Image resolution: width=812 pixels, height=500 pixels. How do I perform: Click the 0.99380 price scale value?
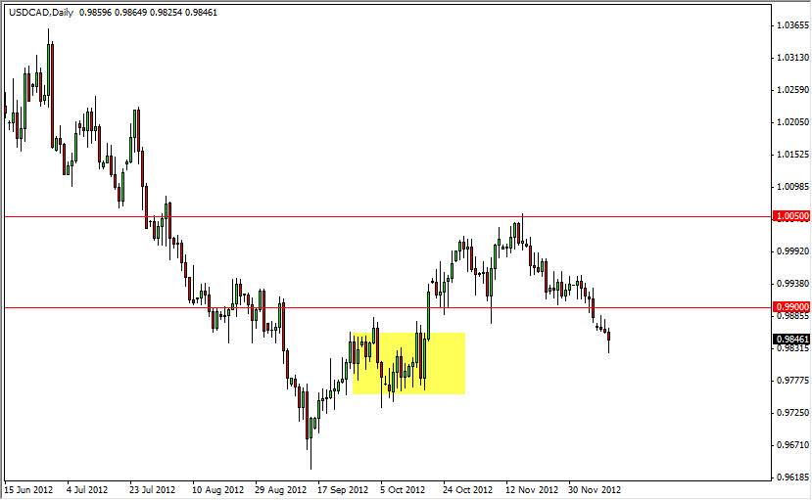[792, 284]
